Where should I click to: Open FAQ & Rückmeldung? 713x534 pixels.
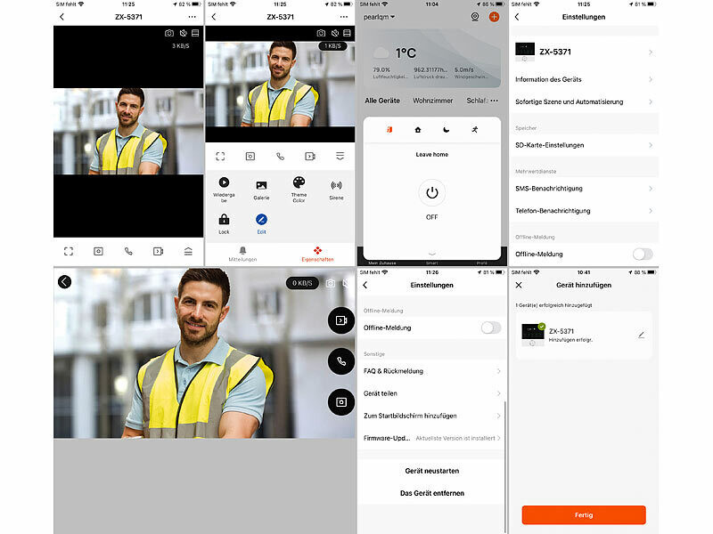coord(432,371)
